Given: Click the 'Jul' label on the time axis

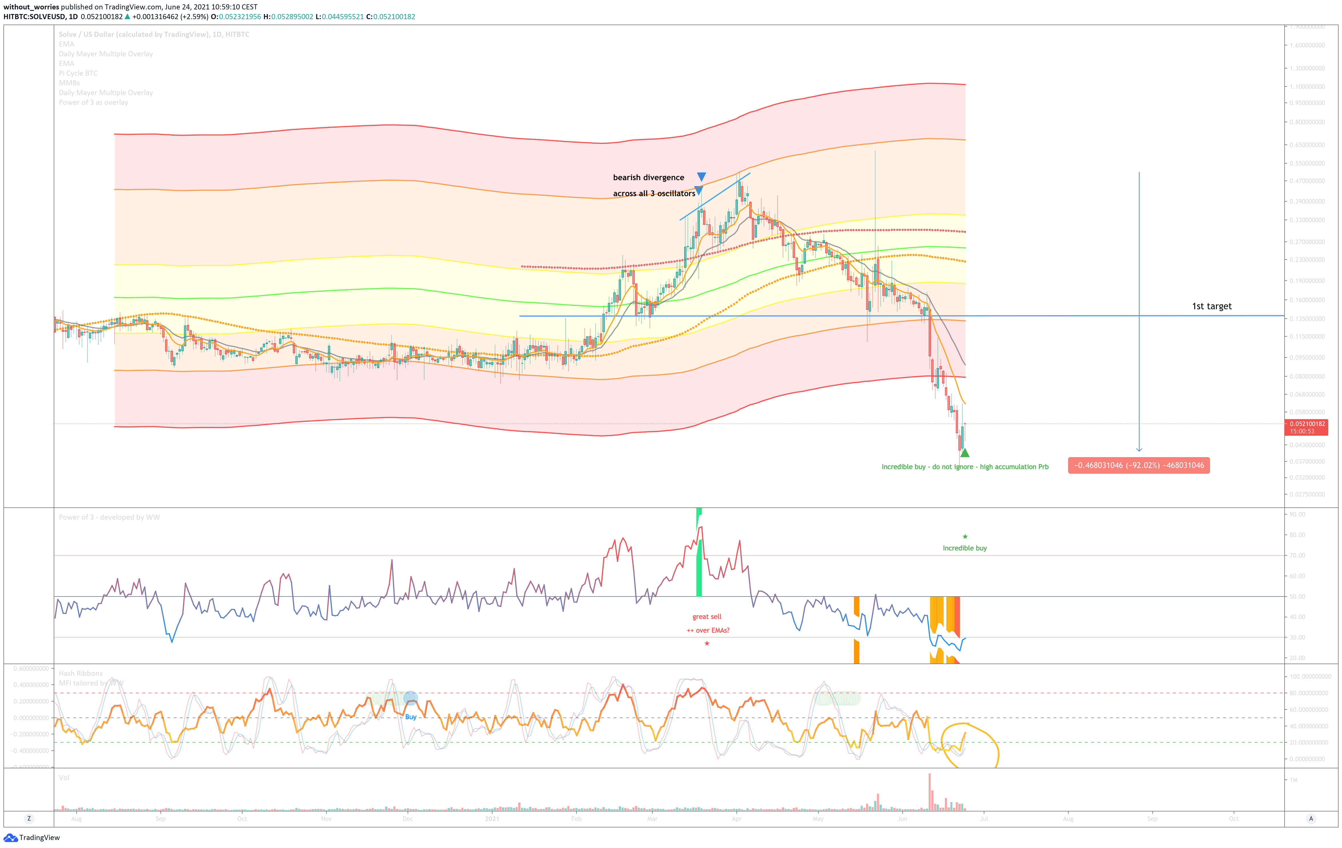Looking at the screenshot, I should (x=984, y=819).
